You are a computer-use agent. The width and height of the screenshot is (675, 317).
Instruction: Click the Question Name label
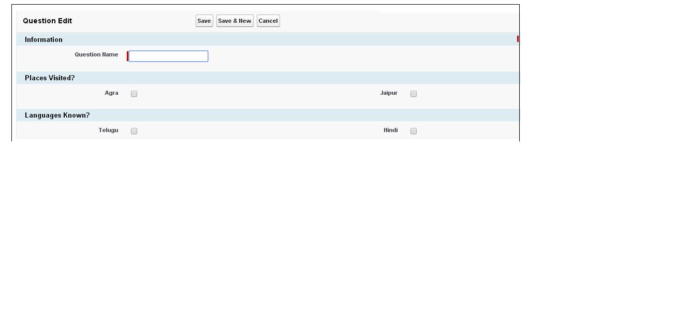coord(96,54)
